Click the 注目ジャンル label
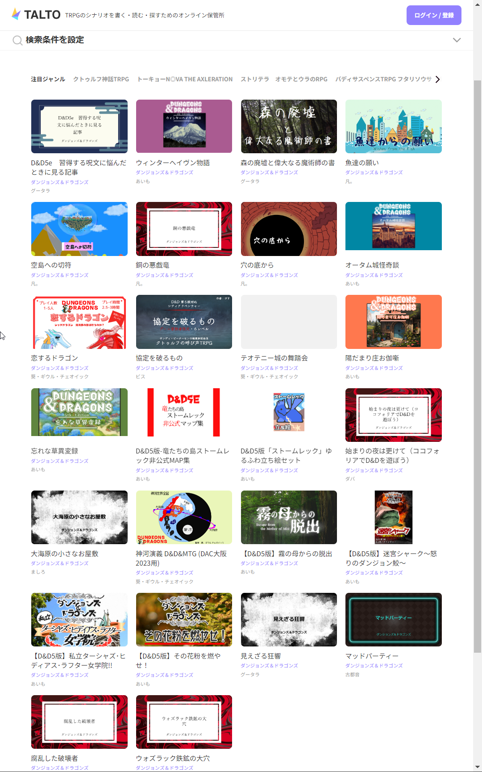The height and width of the screenshot is (772, 482). pos(48,79)
